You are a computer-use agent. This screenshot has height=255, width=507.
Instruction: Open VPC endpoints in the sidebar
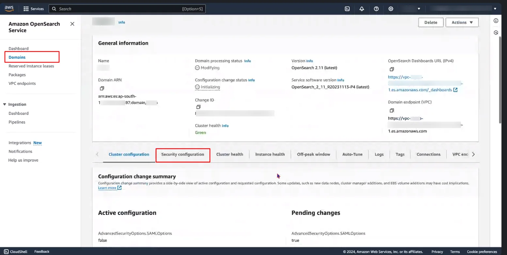pos(22,83)
